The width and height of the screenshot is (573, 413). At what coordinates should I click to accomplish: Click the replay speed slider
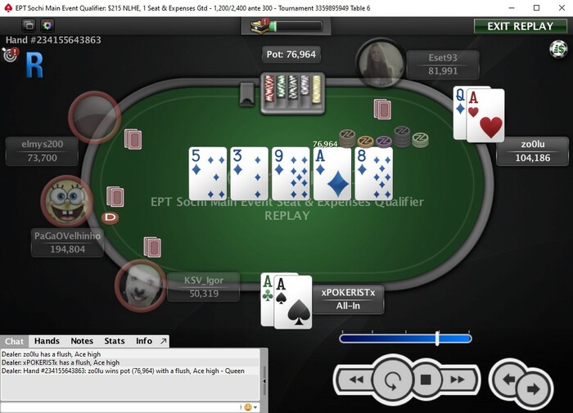tap(405, 339)
